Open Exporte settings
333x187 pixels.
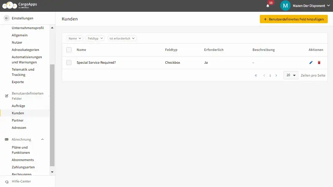click(x=18, y=82)
